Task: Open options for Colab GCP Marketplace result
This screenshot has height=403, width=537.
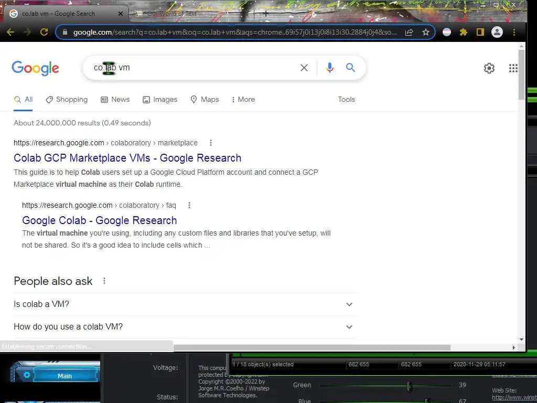Action: pyautogui.click(x=211, y=143)
